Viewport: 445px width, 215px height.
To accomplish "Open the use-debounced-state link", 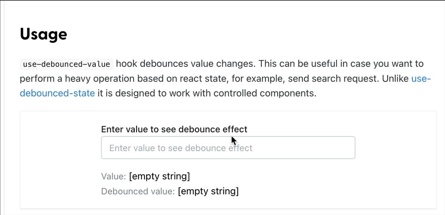I will click(57, 93).
